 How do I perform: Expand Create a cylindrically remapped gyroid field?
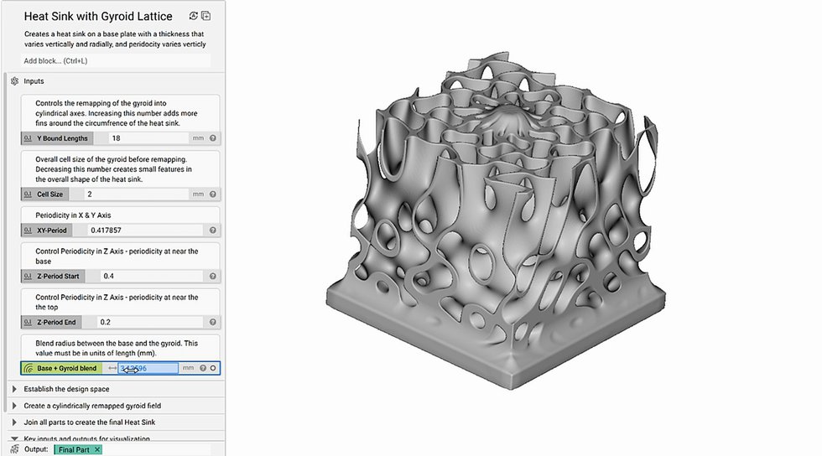pos(15,406)
